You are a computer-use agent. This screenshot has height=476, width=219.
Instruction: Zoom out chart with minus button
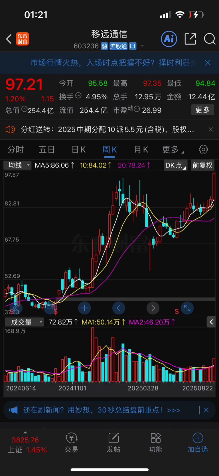coord(50,308)
